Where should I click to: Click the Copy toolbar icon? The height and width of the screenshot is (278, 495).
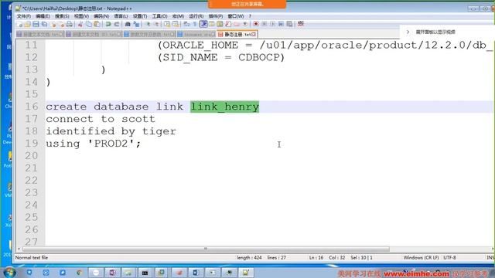click(x=90, y=24)
